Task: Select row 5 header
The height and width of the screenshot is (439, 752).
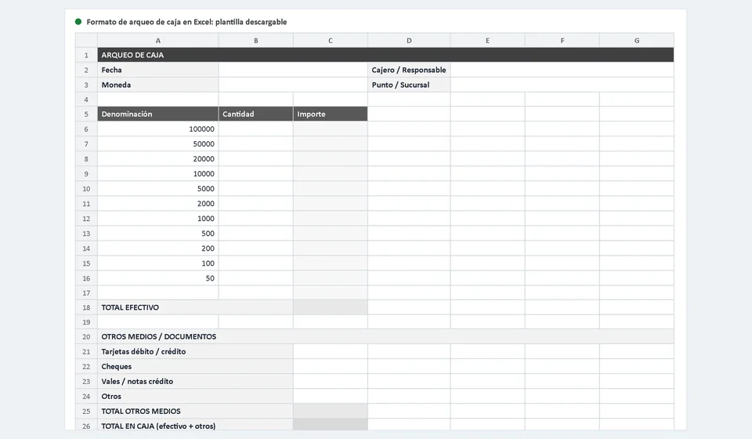Action: click(86, 114)
